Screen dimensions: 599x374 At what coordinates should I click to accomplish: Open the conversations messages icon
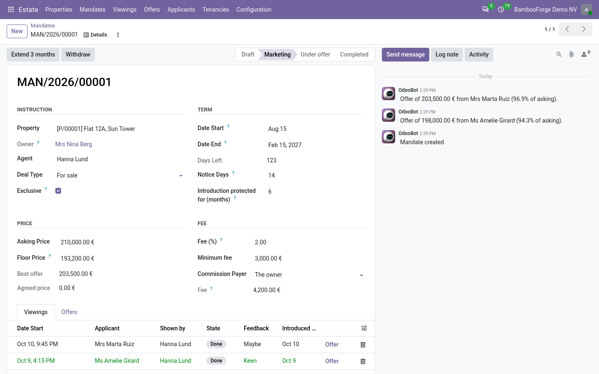(485, 10)
